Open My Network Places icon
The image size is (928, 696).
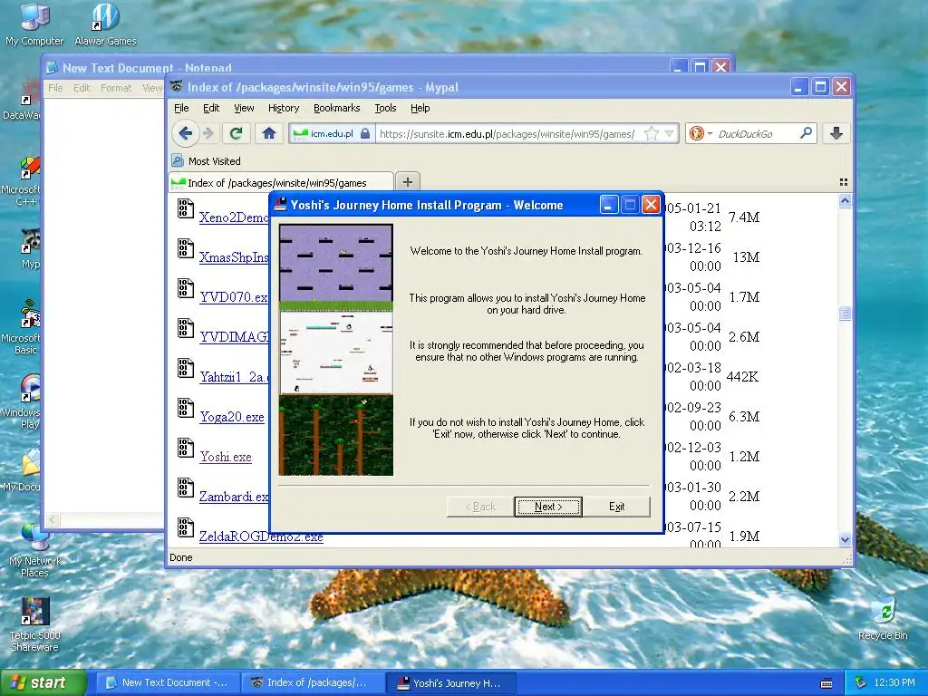coord(34,549)
